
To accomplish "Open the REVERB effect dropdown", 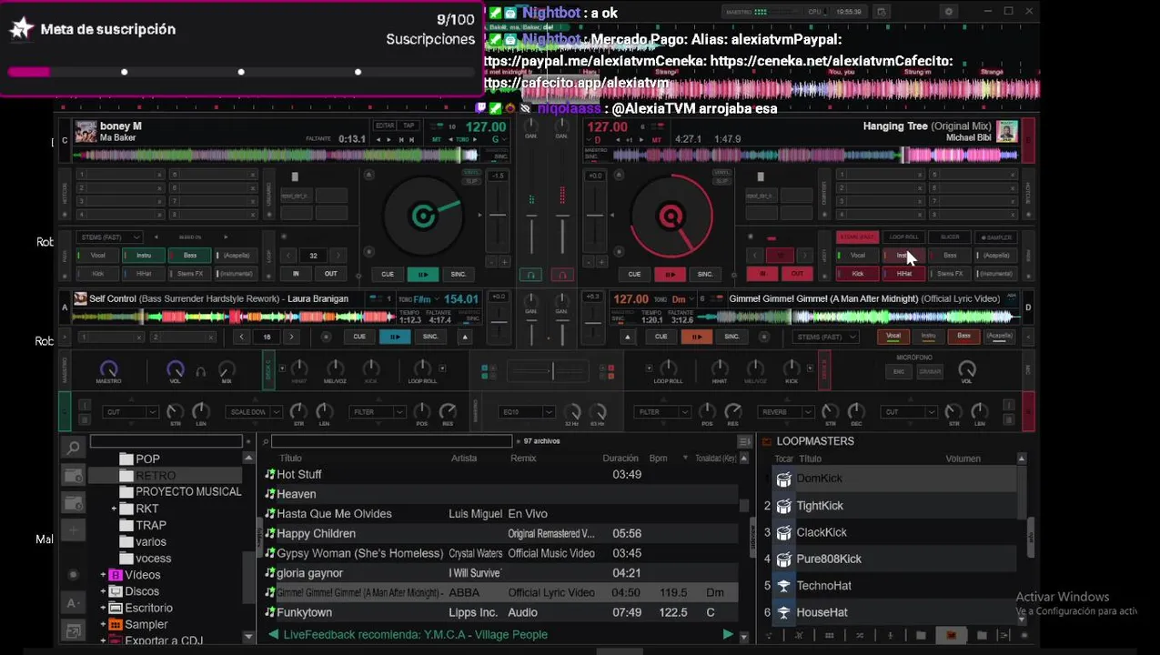I will 787,412.
